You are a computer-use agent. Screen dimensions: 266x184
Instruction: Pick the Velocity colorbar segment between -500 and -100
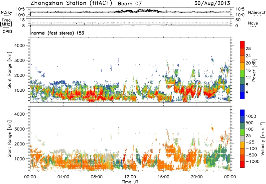pos(242,151)
